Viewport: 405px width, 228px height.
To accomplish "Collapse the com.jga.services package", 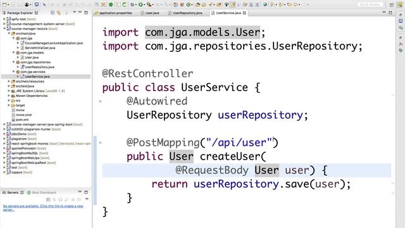I will (x=13, y=72).
